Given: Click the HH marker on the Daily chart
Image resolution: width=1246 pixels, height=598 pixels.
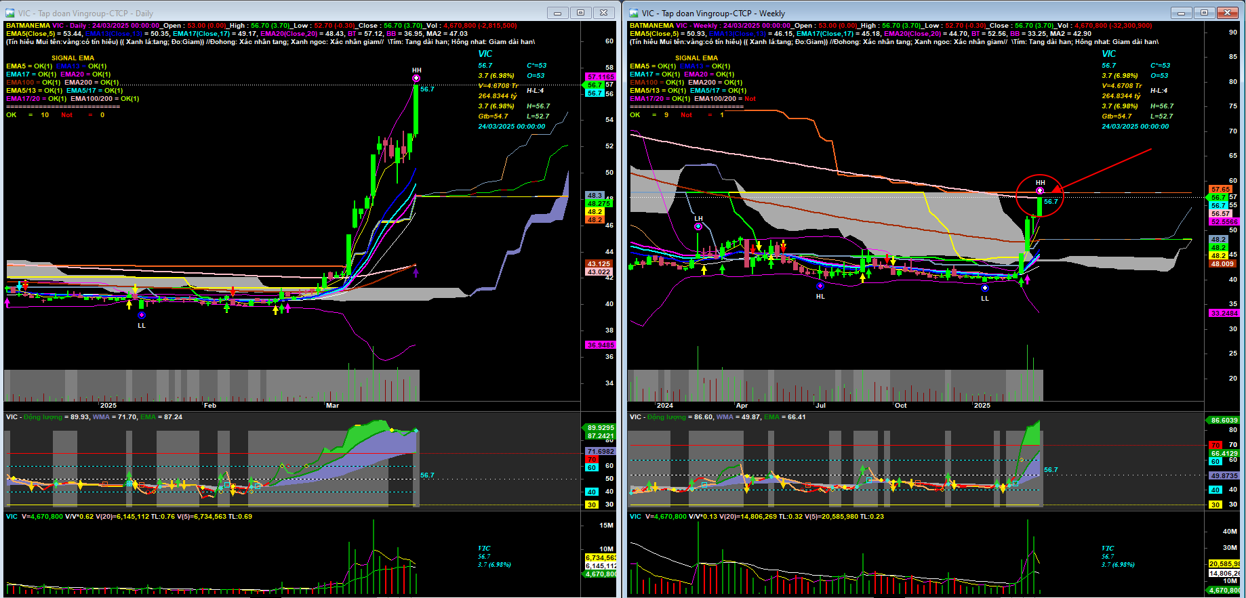Looking at the screenshot, I should [416, 79].
